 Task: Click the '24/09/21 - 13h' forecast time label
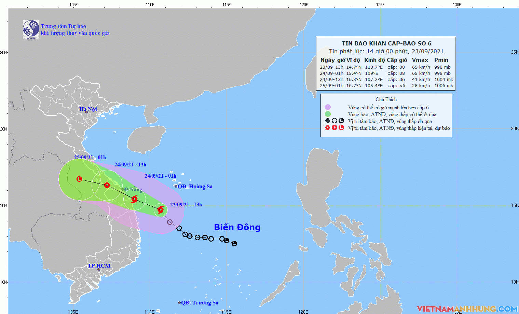click(130, 165)
